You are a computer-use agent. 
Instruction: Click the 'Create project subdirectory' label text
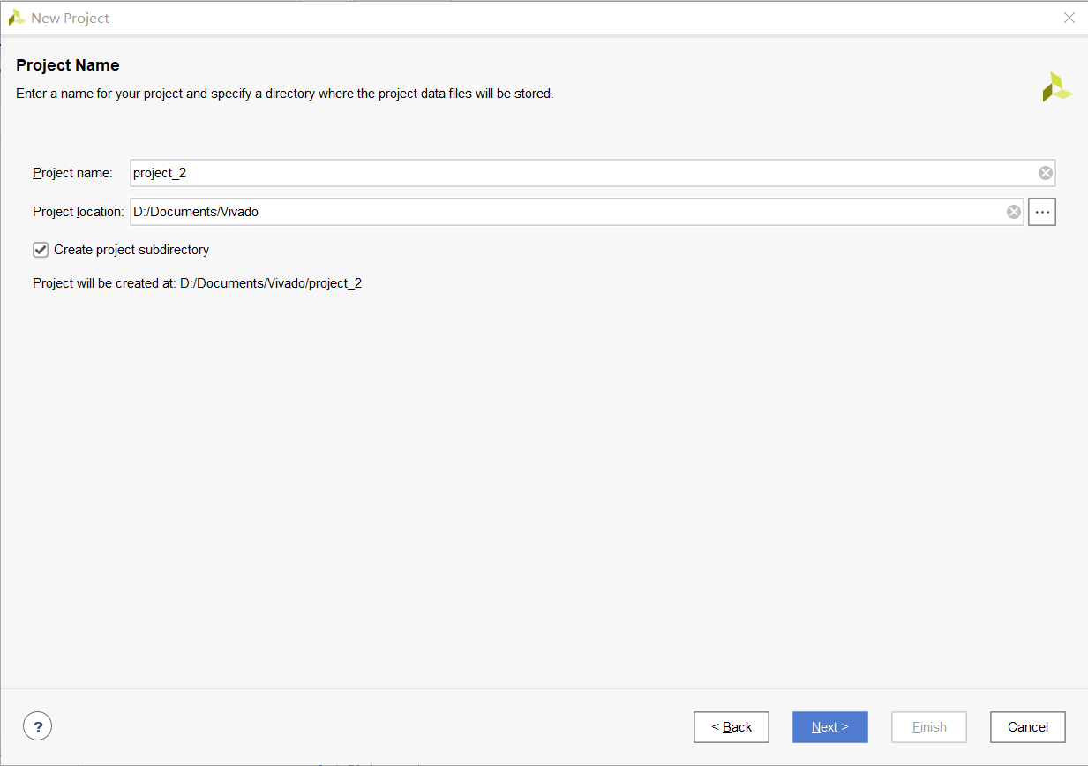[131, 250]
